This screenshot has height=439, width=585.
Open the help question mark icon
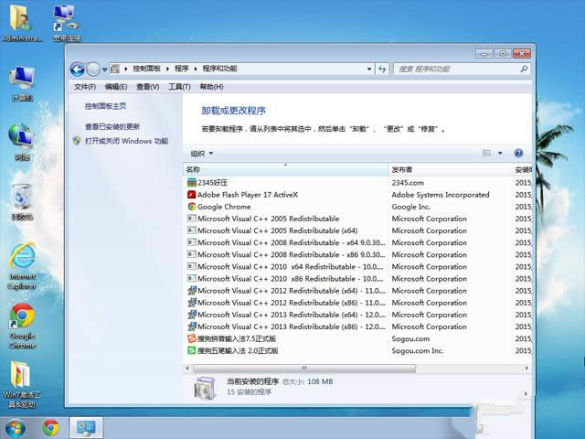click(518, 153)
